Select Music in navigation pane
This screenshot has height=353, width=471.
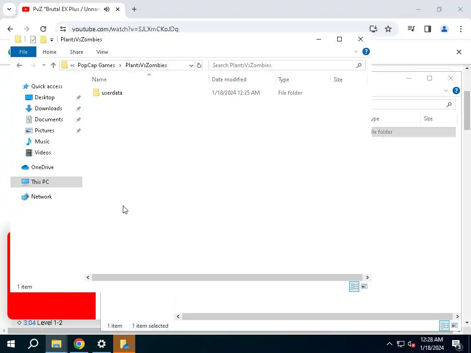[42, 142]
